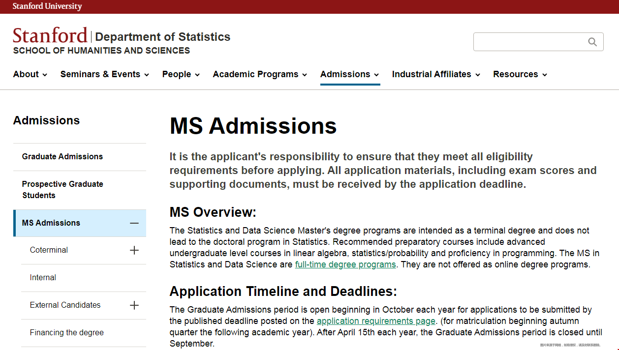
Task: Follow the full-time degree programs link
Action: pos(345,264)
